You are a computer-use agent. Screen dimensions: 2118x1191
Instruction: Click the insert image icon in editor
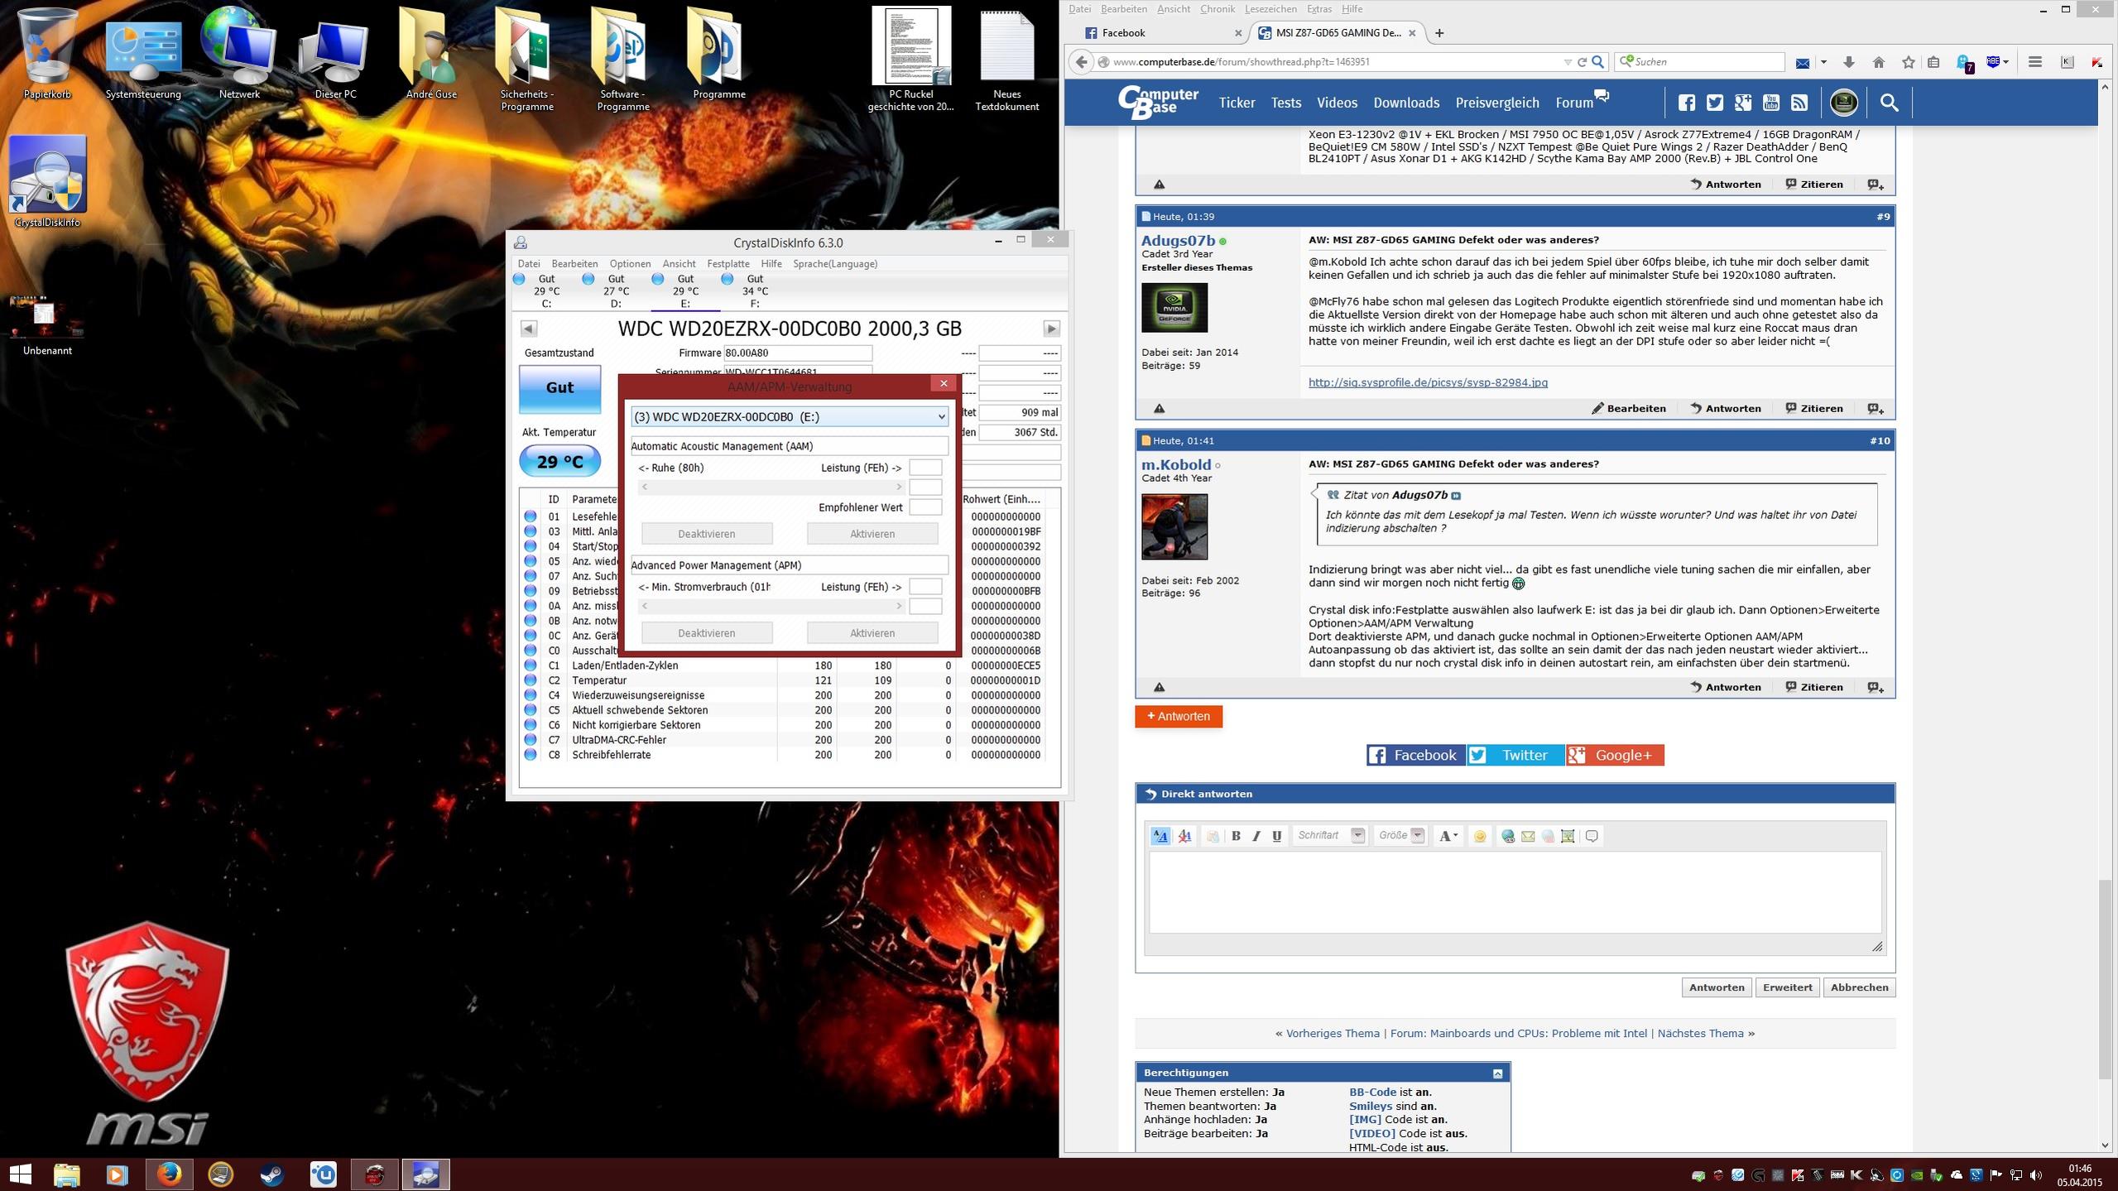pos(1568,836)
